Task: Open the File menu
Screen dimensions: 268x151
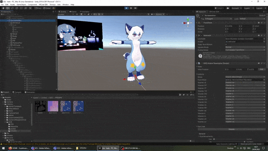Action: click(2, 5)
